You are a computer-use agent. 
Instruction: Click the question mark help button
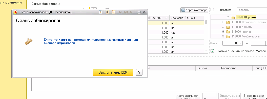point(139,72)
